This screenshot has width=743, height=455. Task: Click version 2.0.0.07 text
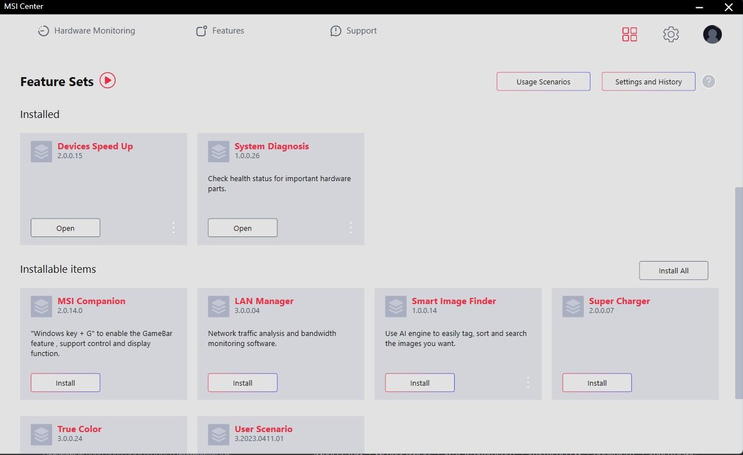coord(602,311)
